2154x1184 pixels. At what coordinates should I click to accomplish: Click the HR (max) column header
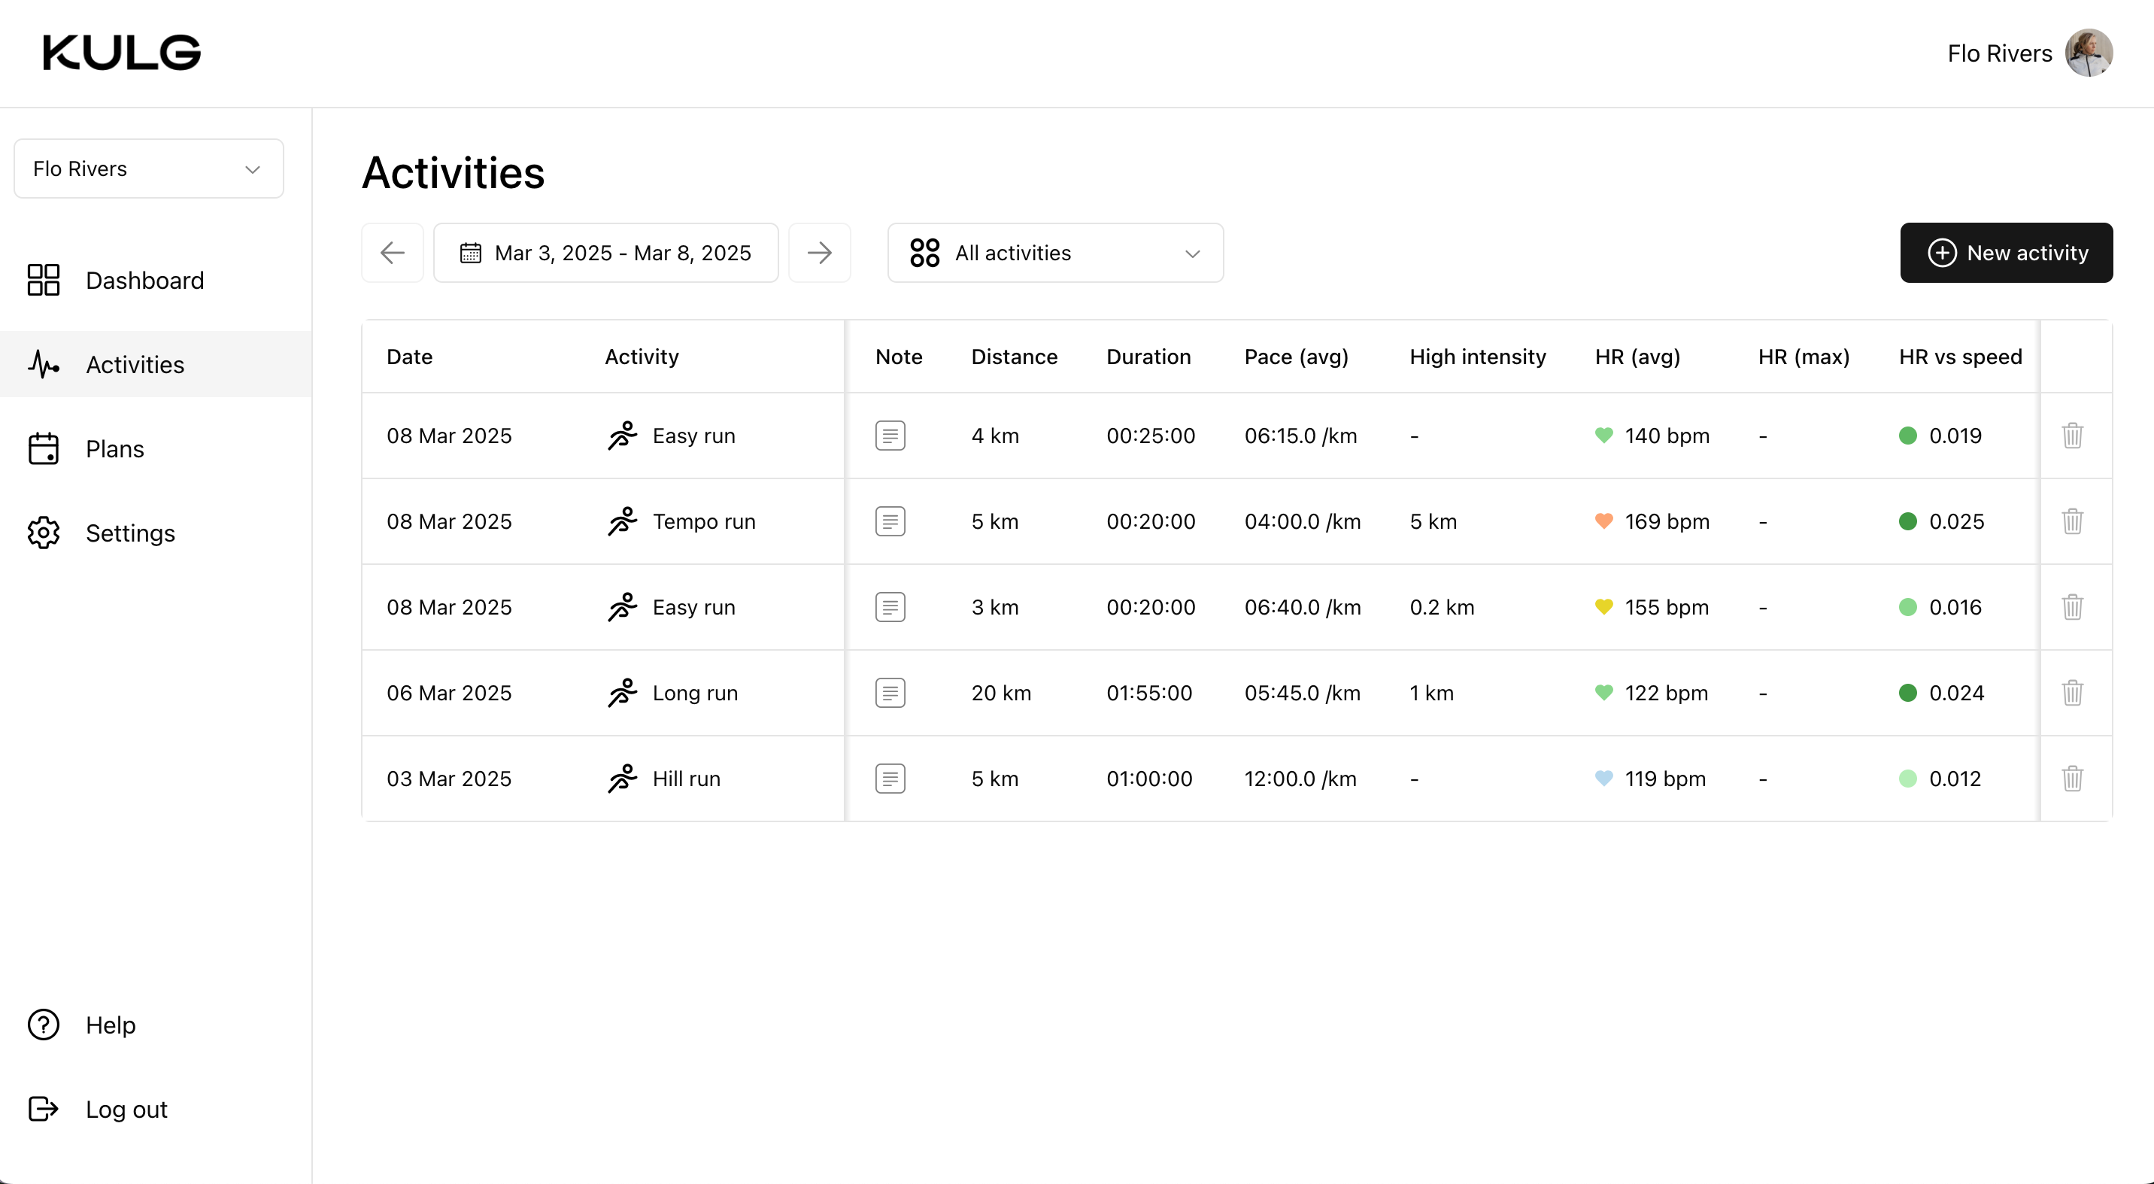[x=1804, y=357]
